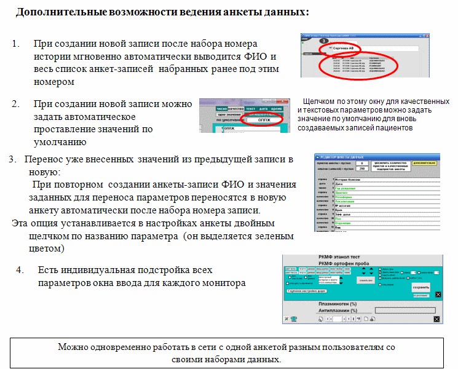Toggle the lone checkbox below the right checkbox group

tap(381, 284)
